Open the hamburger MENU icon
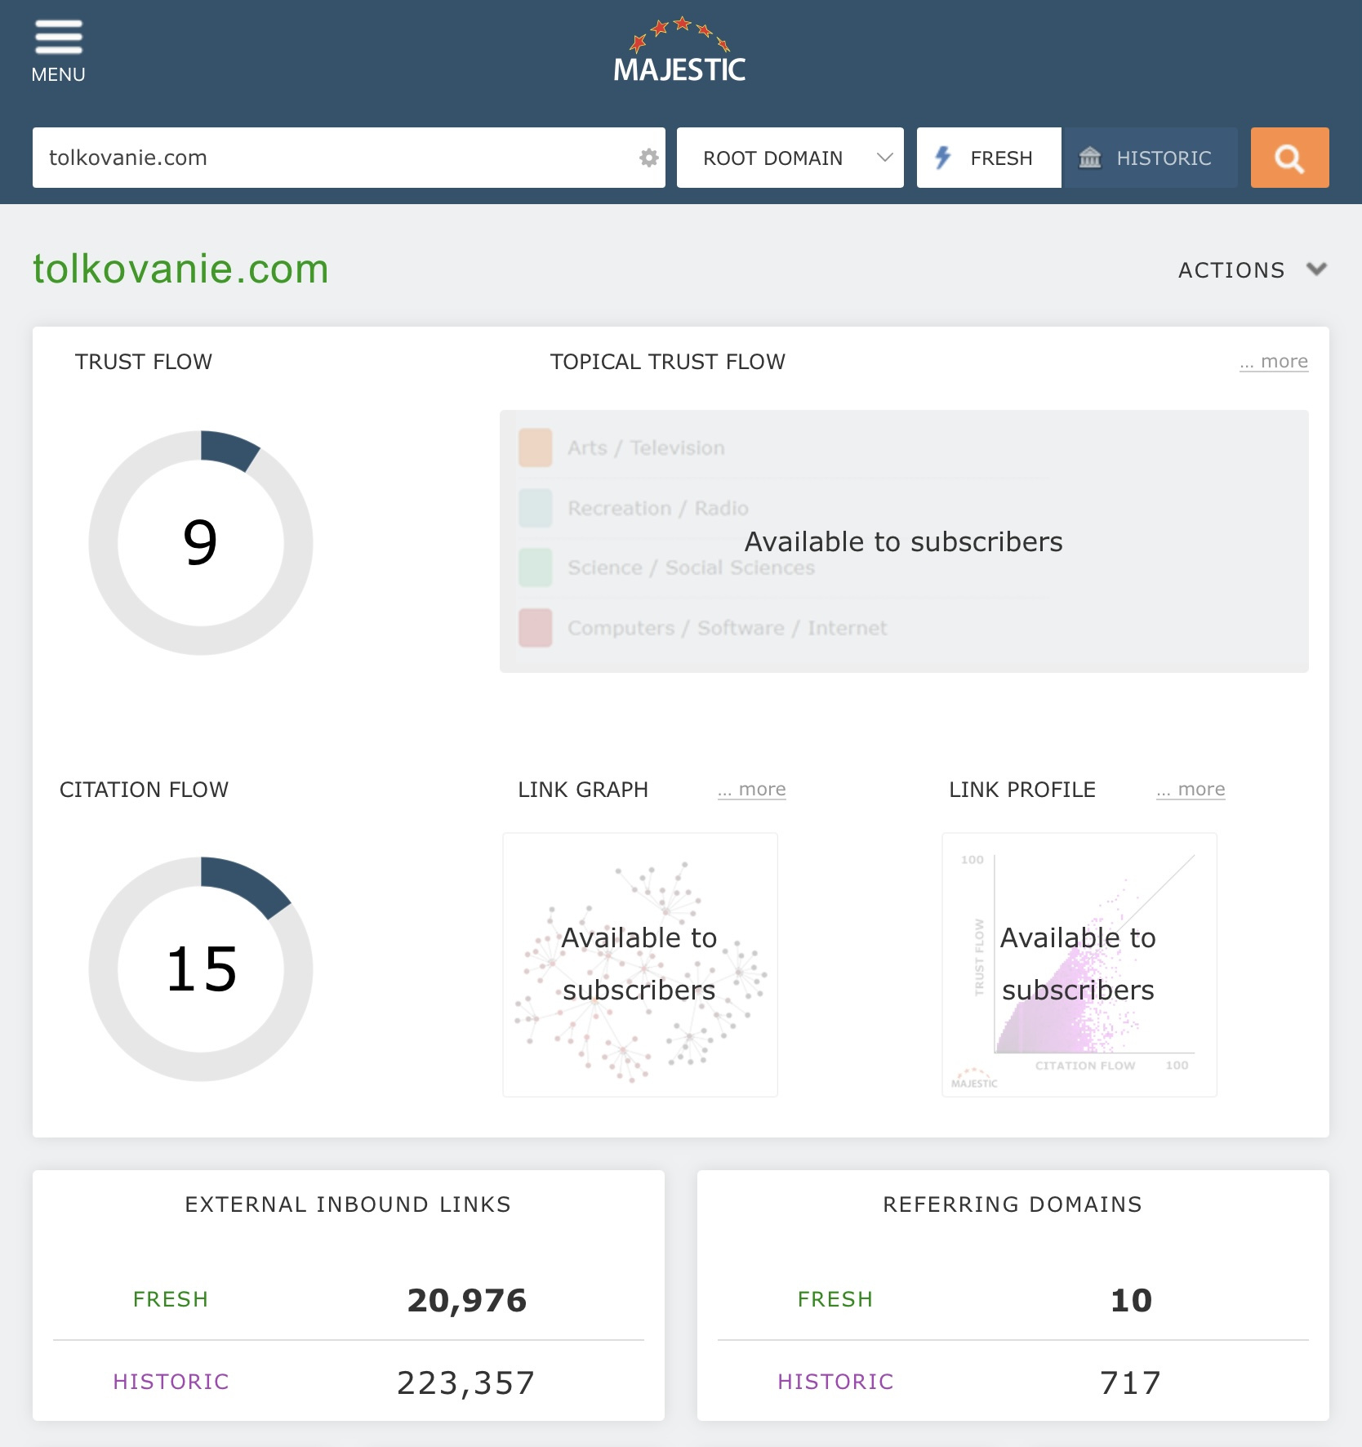The width and height of the screenshot is (1362, 1447). tap(58, 38)
